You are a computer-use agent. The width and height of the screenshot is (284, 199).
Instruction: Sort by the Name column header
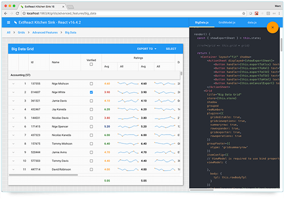(x=65, y=62)
